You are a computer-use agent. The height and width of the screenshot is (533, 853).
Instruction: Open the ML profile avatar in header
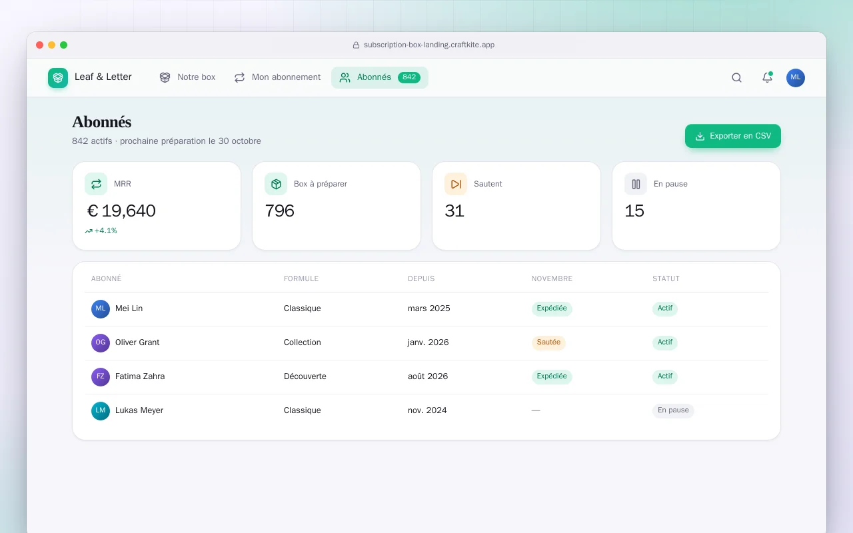(x=796, y=78)
